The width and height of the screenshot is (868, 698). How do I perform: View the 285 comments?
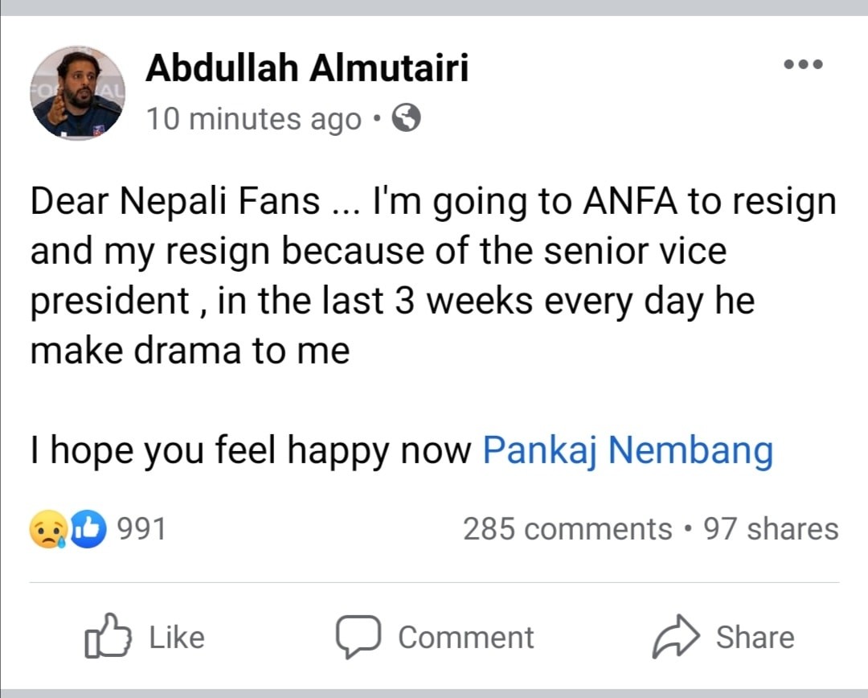click(x=567, y=528)
